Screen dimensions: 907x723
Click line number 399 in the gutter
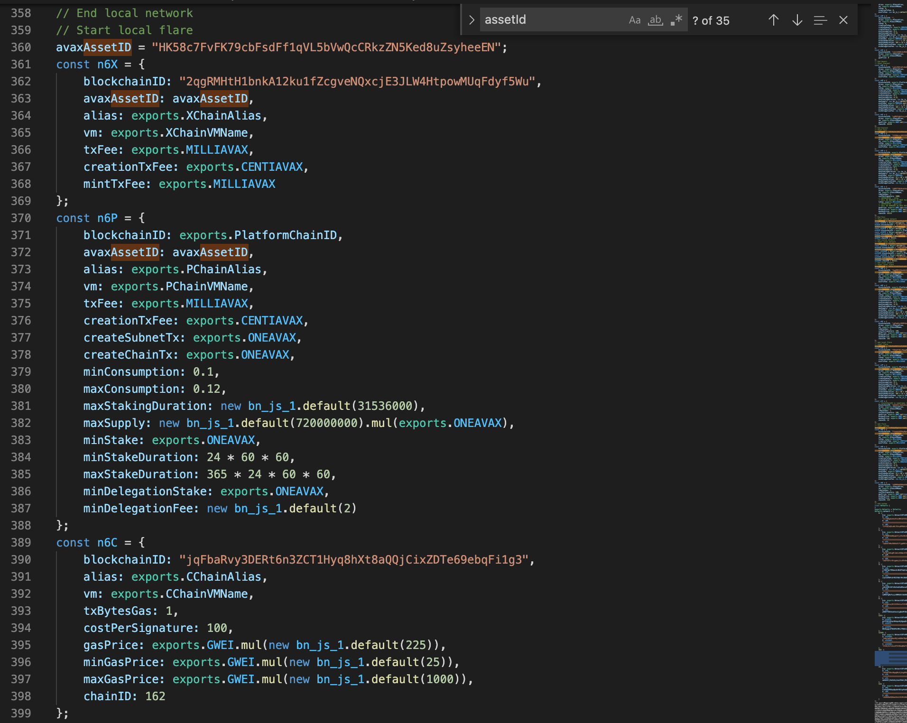21,713
